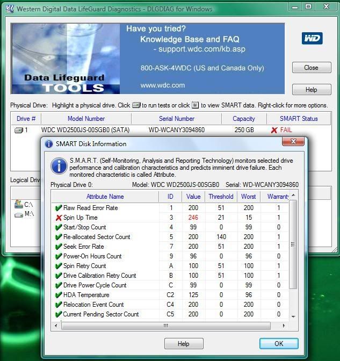Click the green check beside Re-allocated Sector Count
Image resolution: width=340 pixels, height=361 pixels.
[x=59, y=237]
